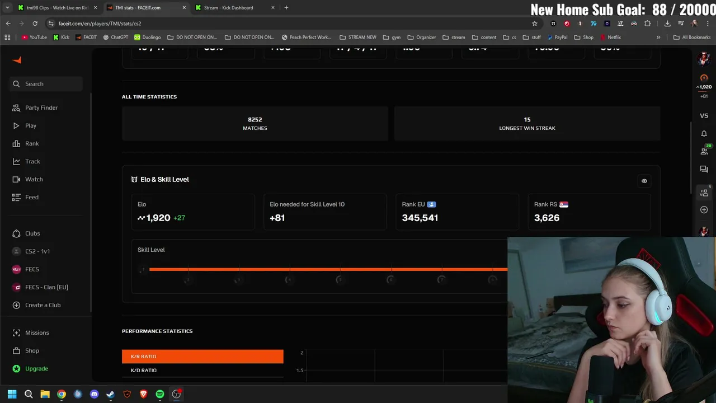This screenshot has width=716, height=403.
Task: Open Spotify from the taskbar
Action: click(x=160, y=394)
